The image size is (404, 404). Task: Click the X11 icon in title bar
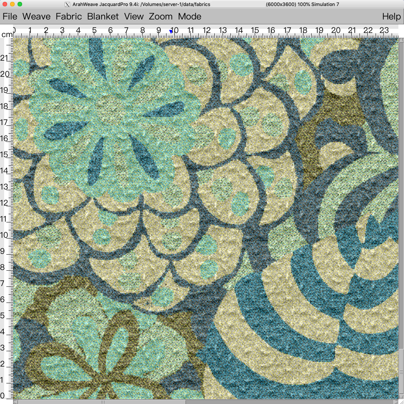pyautogui.click(x=67, y=4)
